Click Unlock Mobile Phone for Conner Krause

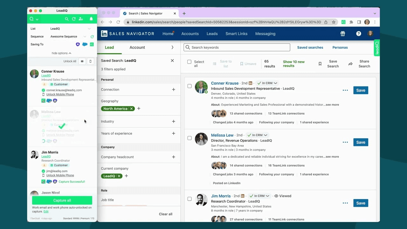(x=60, y=94)
